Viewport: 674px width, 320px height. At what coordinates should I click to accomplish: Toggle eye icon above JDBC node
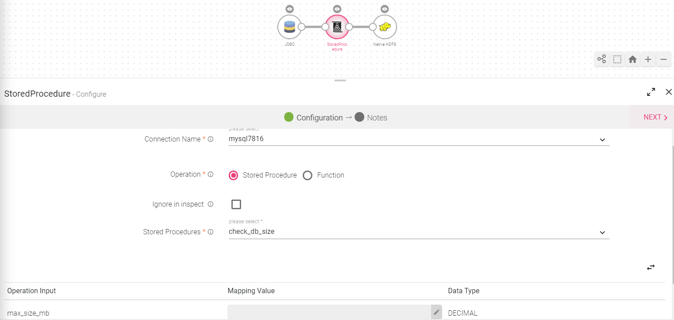click(289, 9)
